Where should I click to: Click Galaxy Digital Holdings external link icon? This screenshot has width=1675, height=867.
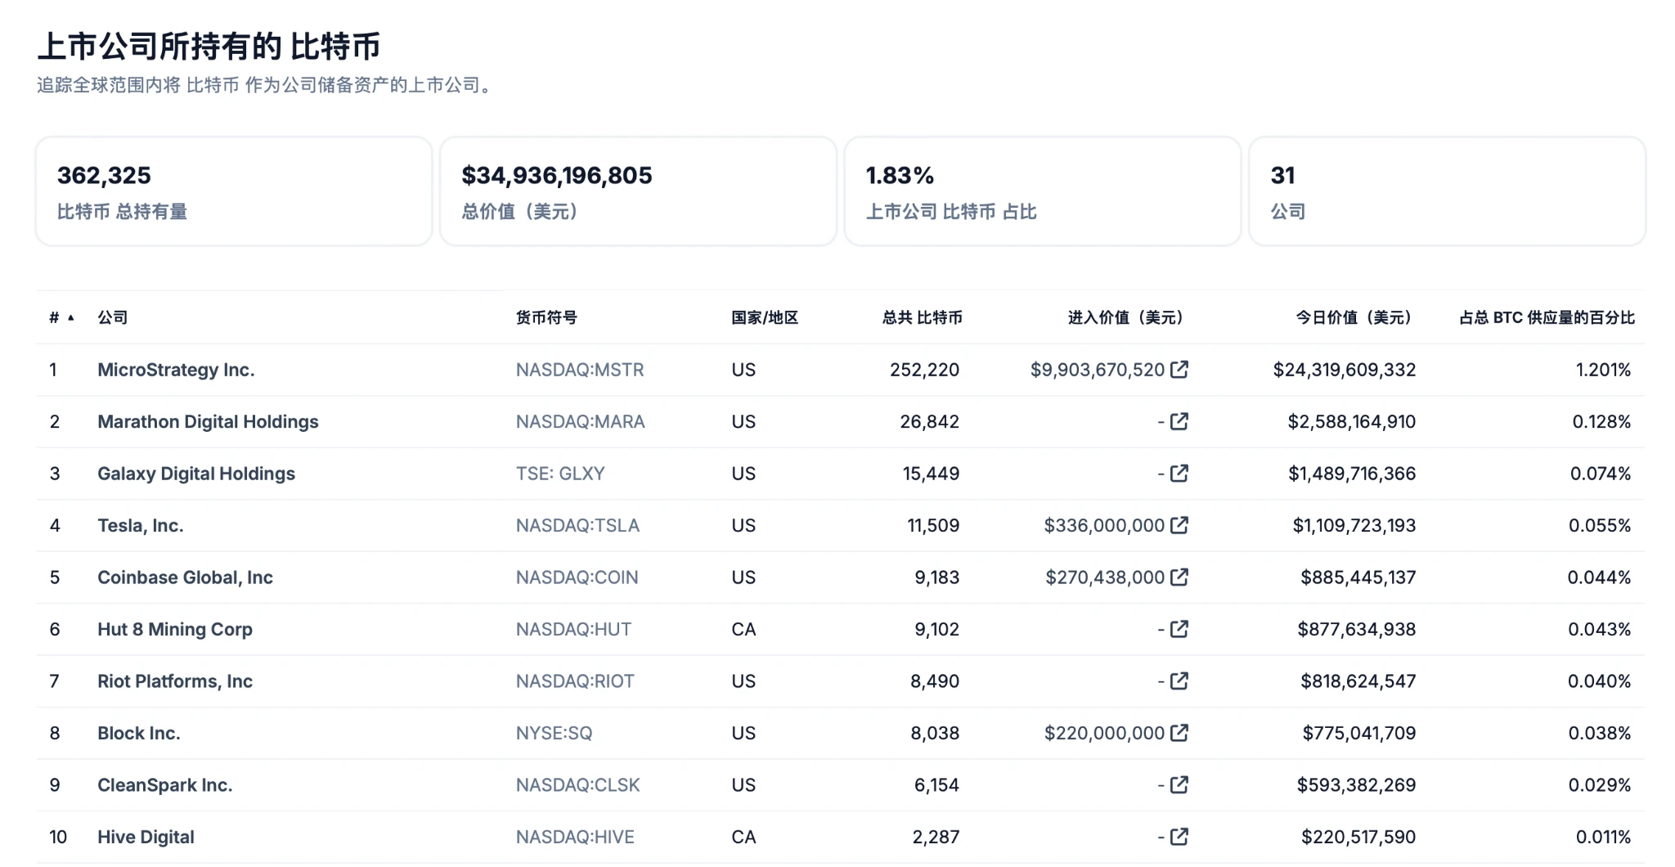coord(1179,474)
